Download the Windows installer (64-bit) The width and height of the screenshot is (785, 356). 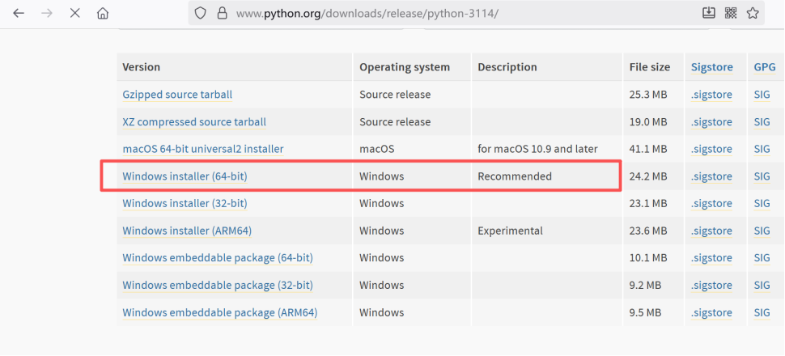[x=184, y=176]
